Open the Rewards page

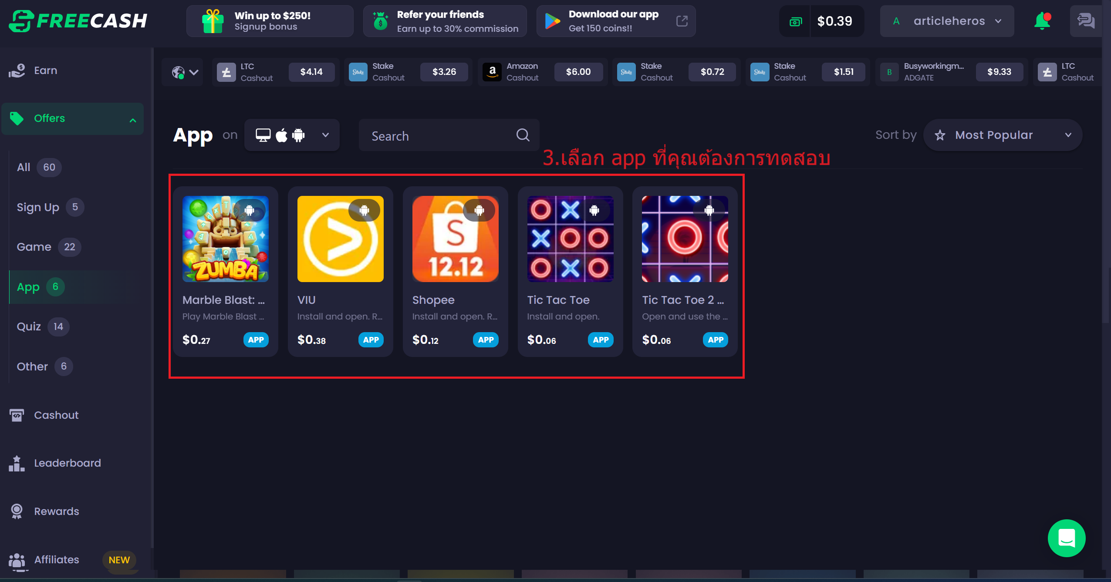57,511
